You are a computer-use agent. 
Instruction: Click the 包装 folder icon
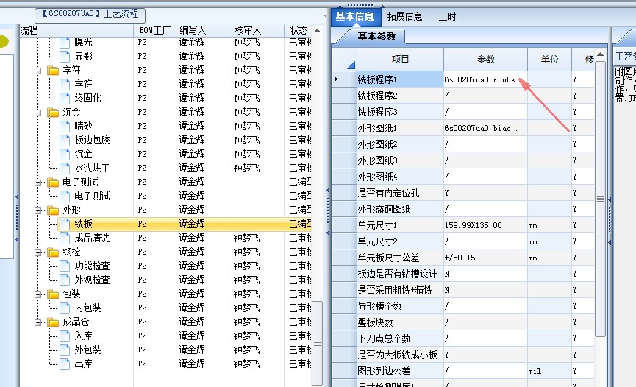53,294
